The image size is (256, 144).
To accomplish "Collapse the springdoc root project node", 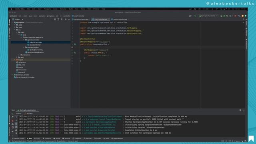I will coord(12,22).
